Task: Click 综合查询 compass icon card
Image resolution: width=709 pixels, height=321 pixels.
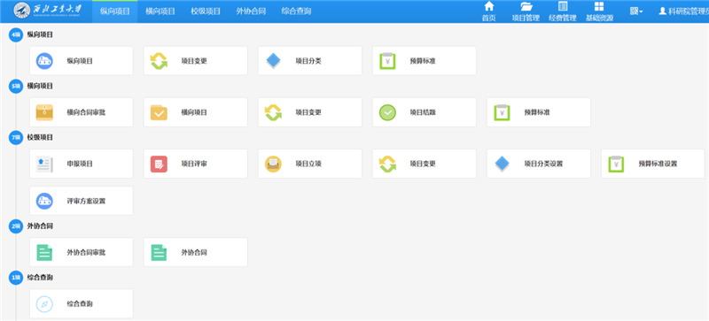Action: (82, 303)
